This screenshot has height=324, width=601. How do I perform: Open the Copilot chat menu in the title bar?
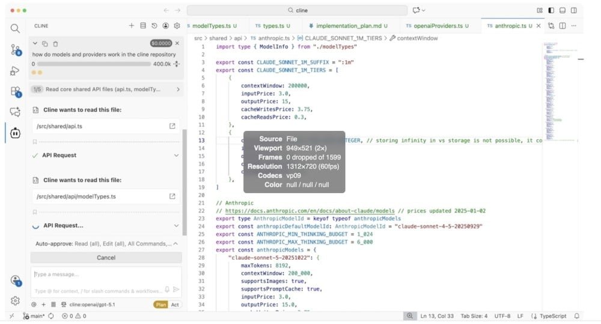(x=419, y=10)
